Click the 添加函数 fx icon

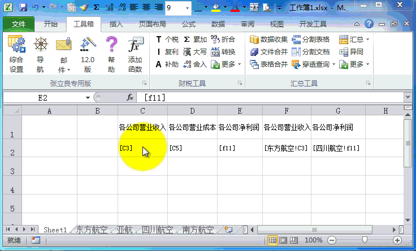pyautogui.click(x=135, y=54)
